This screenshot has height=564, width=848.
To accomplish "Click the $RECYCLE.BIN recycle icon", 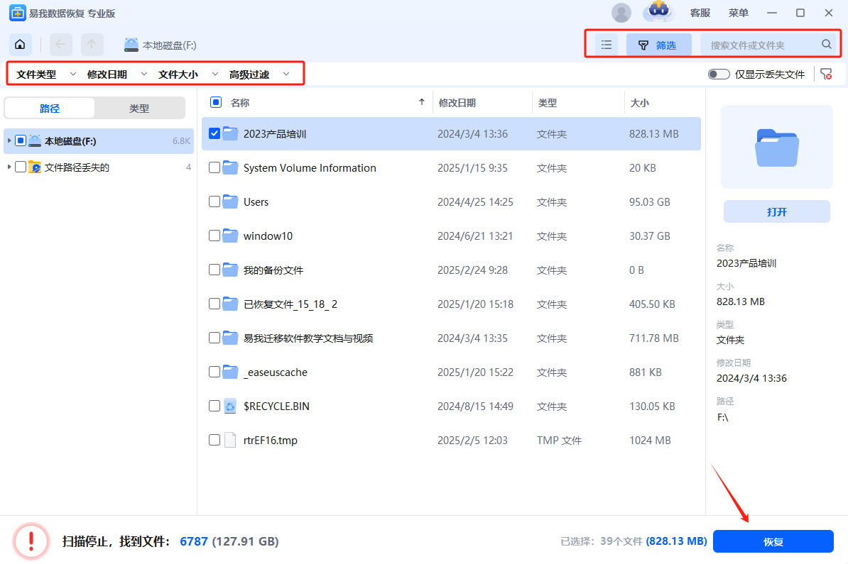I will click(230, 407).
